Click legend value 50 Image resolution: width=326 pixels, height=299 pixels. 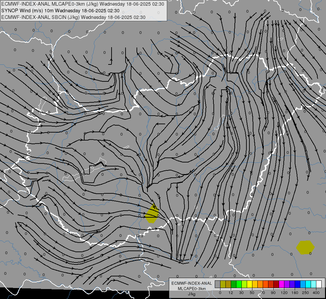point(252,293)
